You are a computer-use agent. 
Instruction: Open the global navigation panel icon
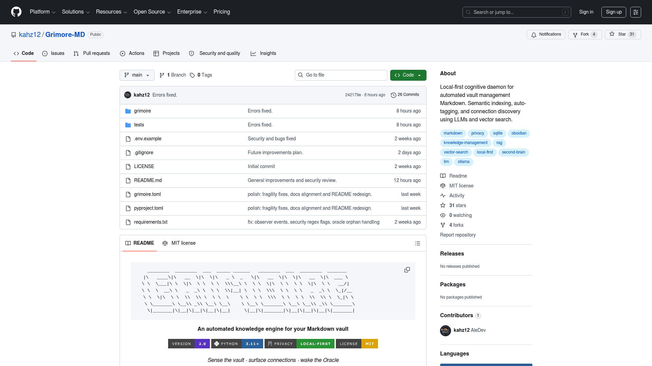click(636, 12)
